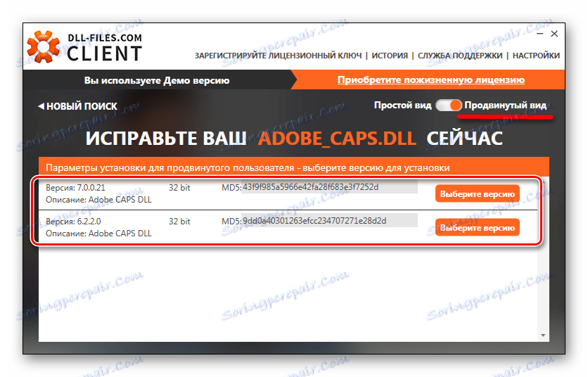Minimize the DLL-Files client window
588x377 pixels.
[x=540, y=34]
